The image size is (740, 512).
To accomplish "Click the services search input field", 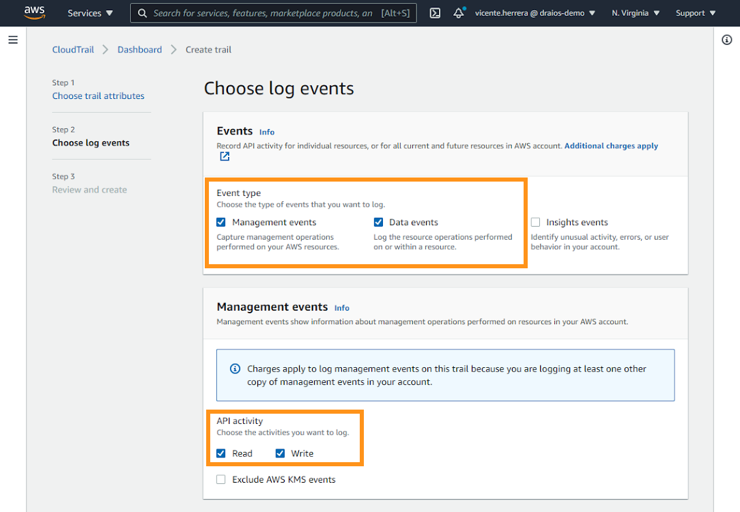I will (274, 13).
